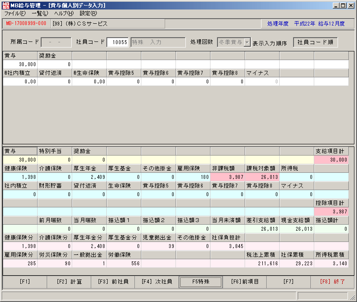Viewport: 357px width, 302px height.
Task: Click the 税法上累積 value 211,616
Action: pyautogui.click(x=262, y=264)
